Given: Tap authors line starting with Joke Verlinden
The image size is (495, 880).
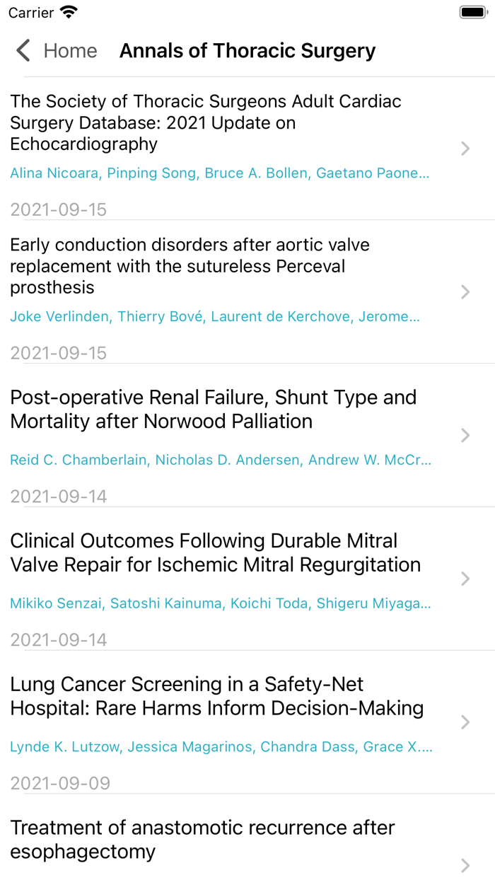Looking at the screenshot, I should pos(215,317).
